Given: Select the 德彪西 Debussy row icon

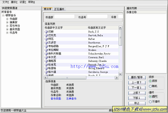Looking at the screenshot, I should pos(46,61).
